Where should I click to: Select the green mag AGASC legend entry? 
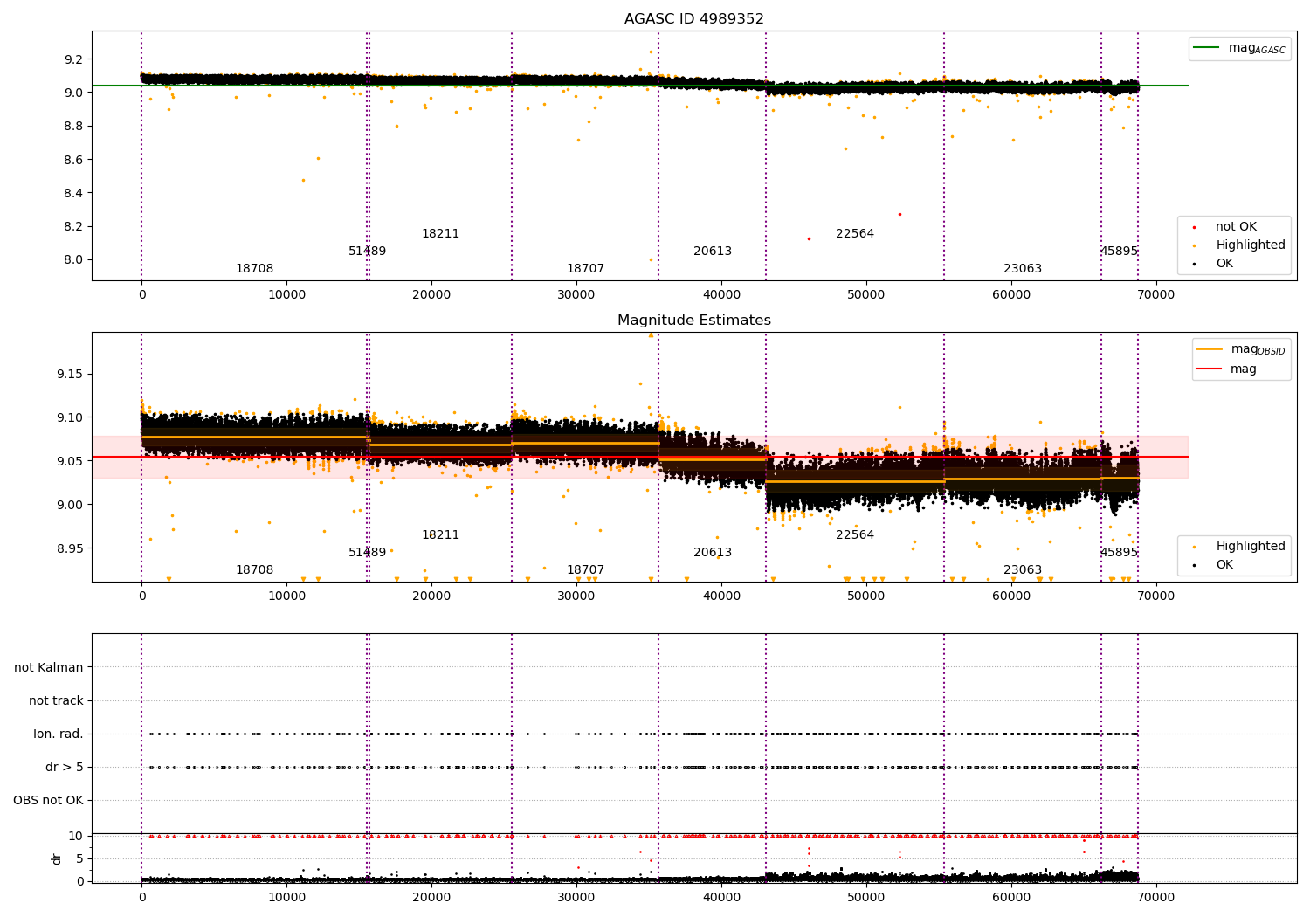point(1239,48)
